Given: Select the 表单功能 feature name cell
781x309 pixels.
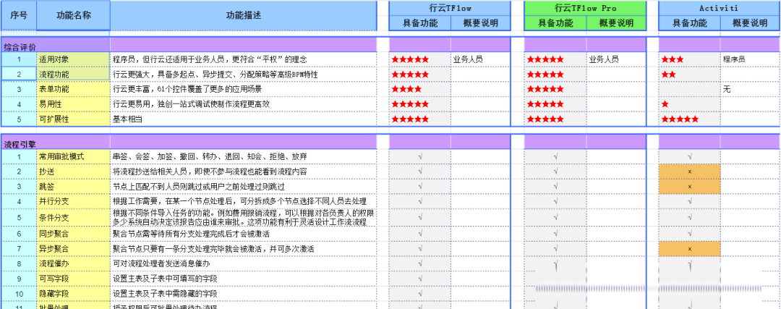Looking at the screenshot, I should [73, 89].
